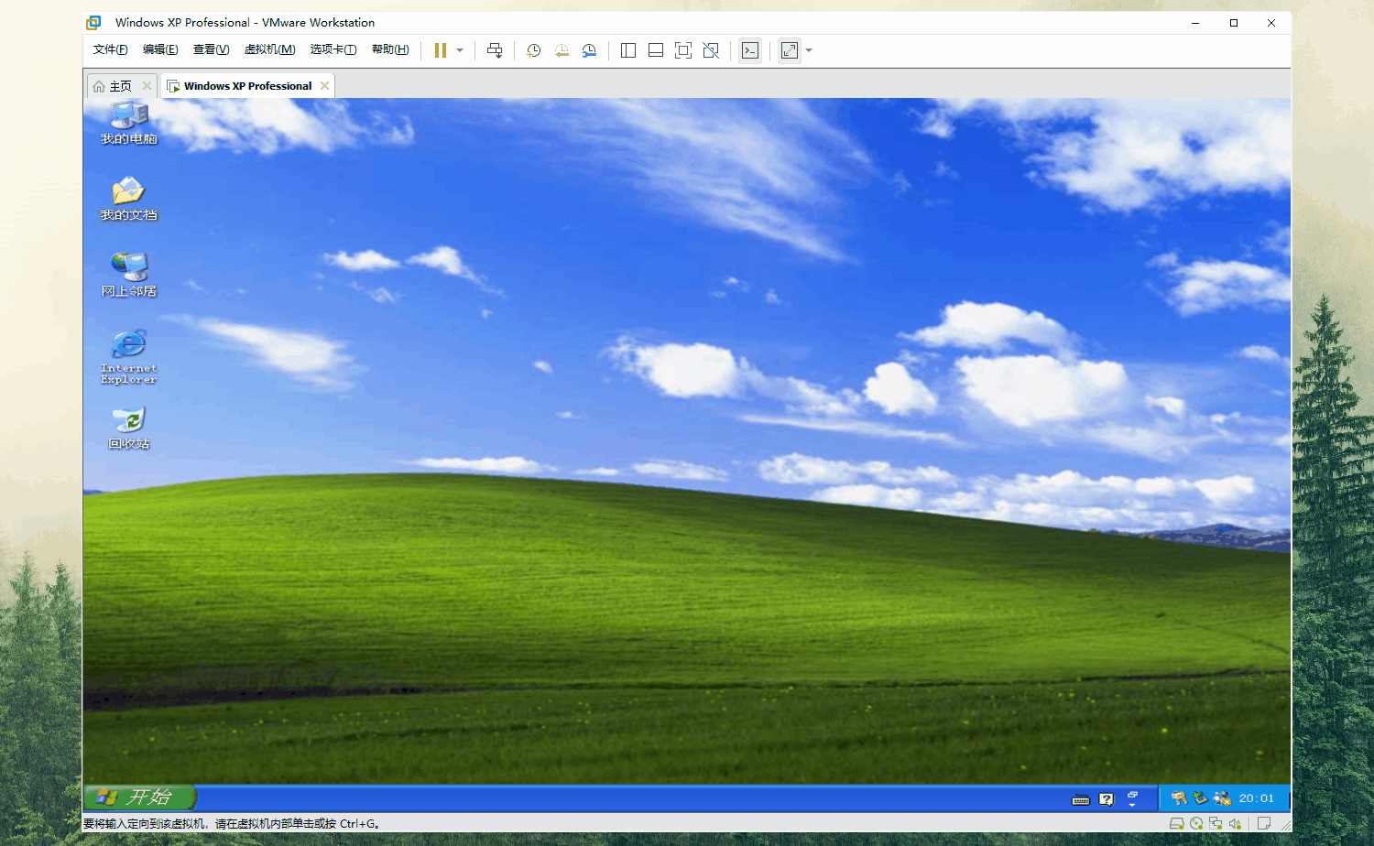Click the keyboard icon on the language bar
The height and width of the screenshot is (846, 1374).
point(1081,799)
